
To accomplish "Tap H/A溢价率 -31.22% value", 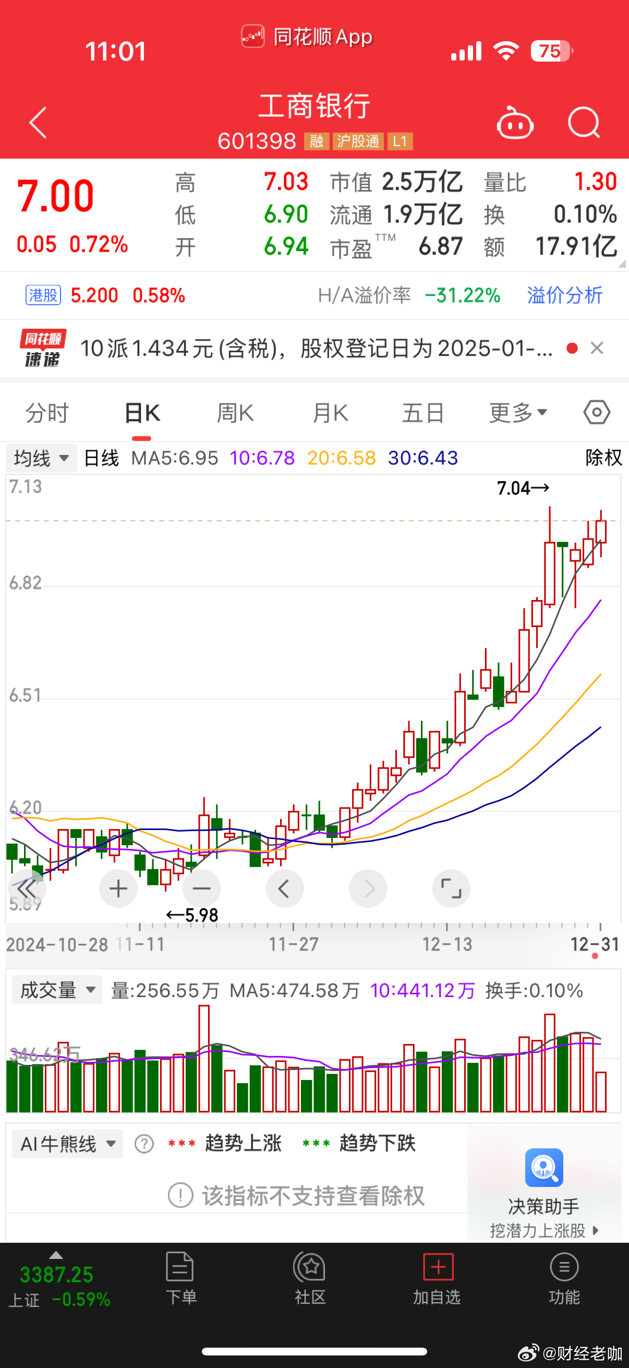I will click(463, 295).
